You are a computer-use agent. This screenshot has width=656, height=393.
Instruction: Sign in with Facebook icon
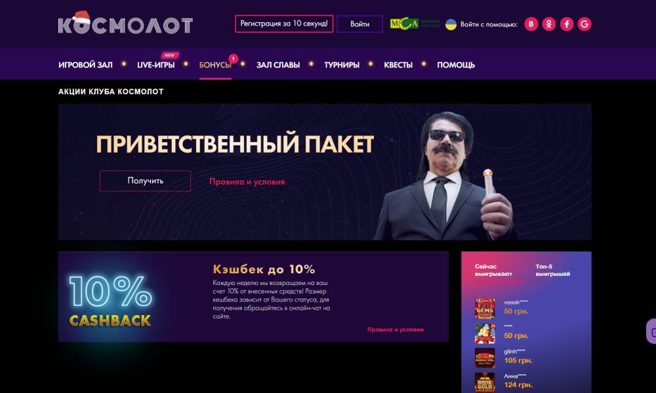tap(567, 24)
